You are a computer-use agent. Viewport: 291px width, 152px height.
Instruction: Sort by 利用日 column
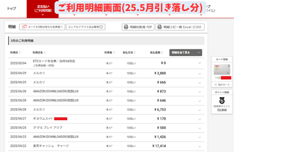click(x=15, y=53)
